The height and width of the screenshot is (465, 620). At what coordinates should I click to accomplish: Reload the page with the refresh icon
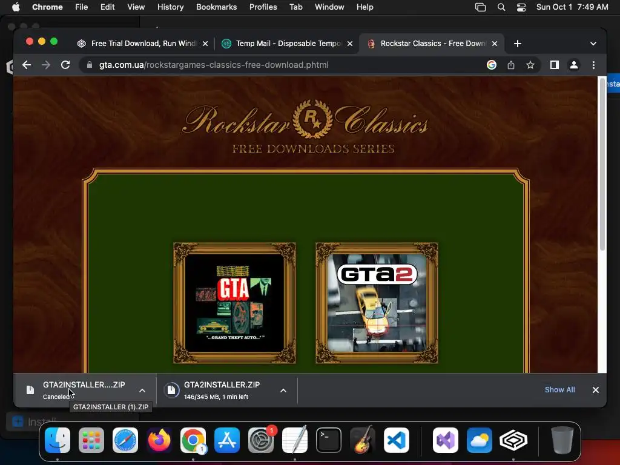[65, 65]
